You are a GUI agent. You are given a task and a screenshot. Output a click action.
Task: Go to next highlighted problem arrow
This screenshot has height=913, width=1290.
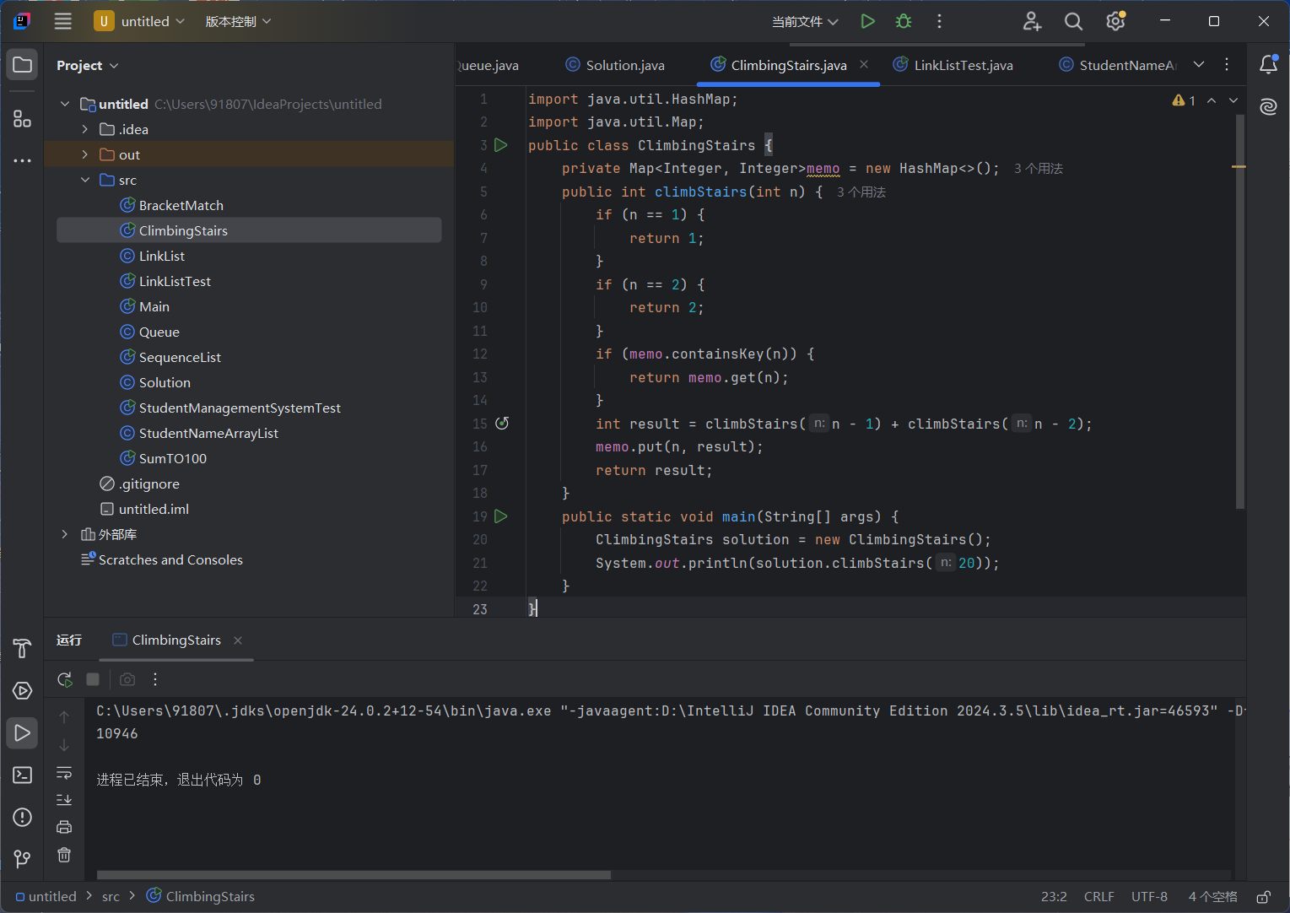pyautogui.click(x=1233, y=100)
